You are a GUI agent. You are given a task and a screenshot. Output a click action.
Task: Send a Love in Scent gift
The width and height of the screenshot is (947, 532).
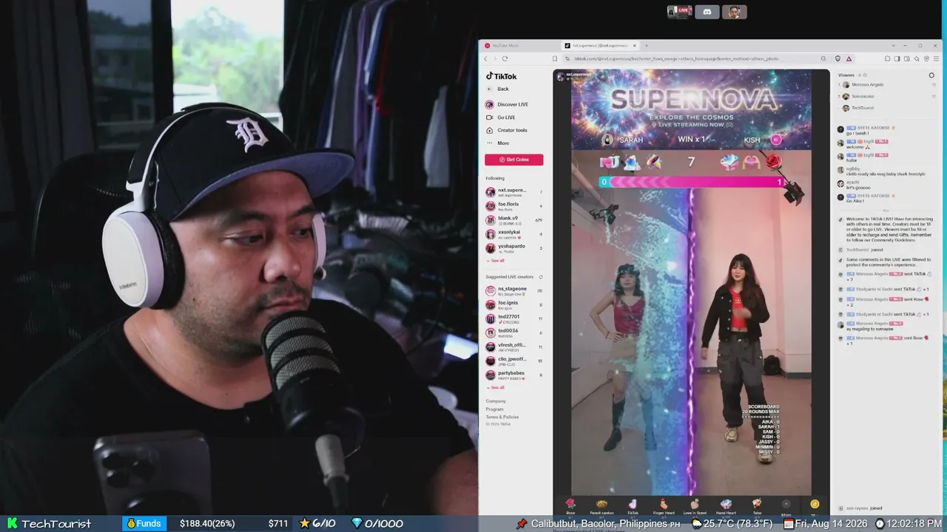tap(695, 505)
